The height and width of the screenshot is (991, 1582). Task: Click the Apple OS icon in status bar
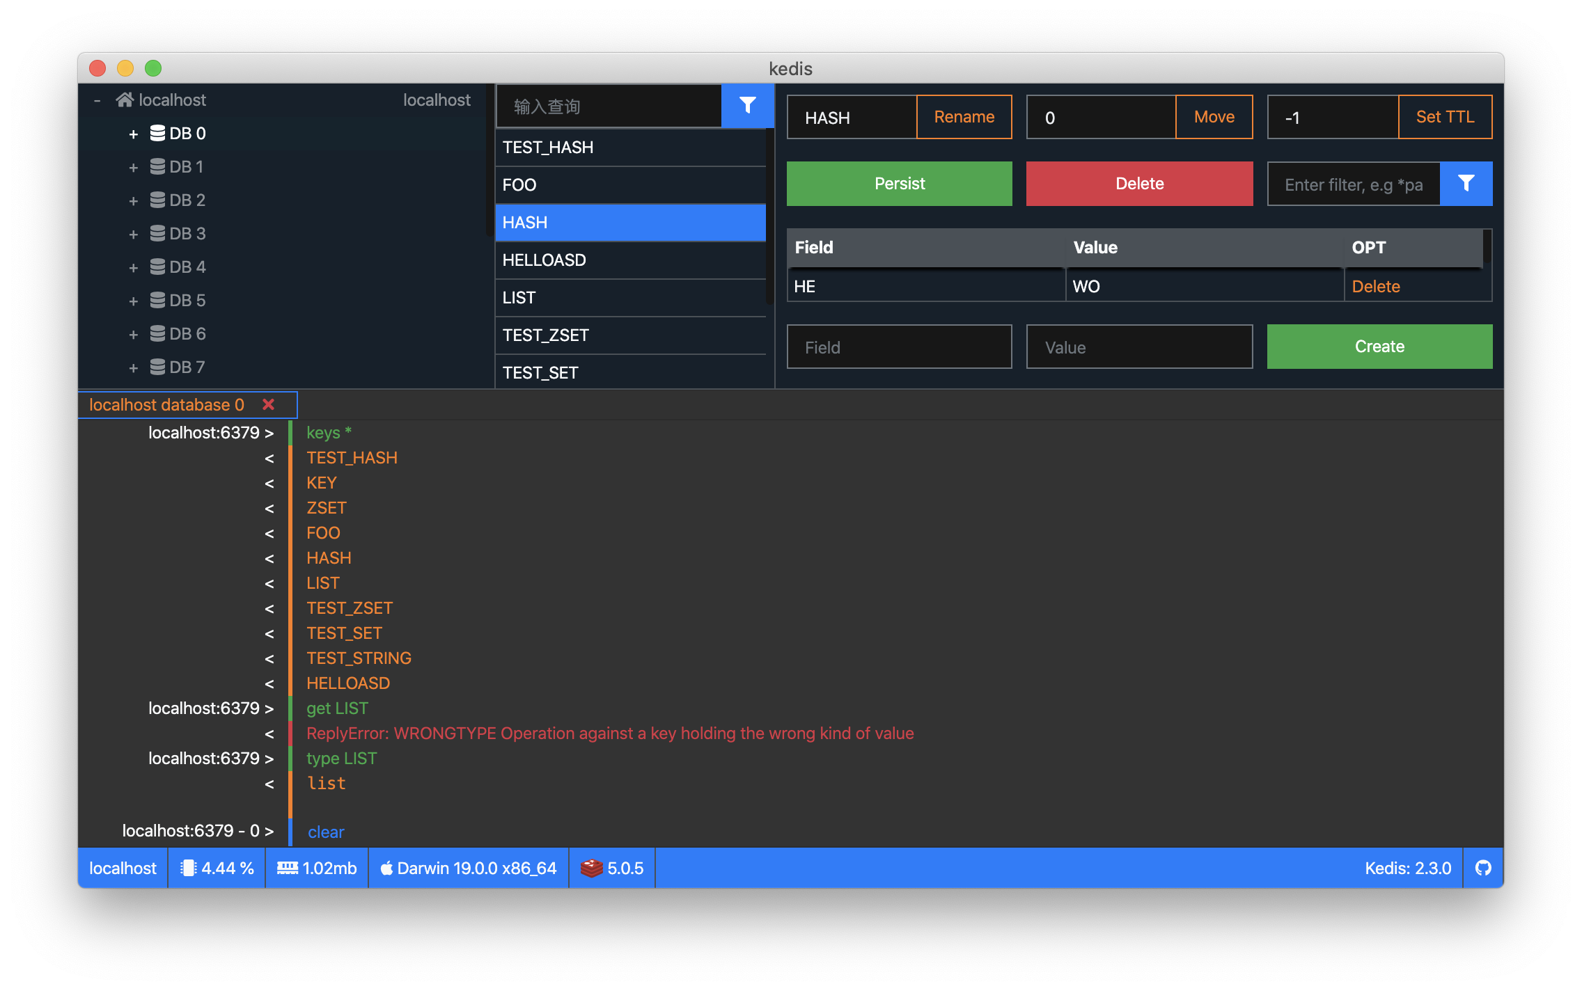click(386, 868)
